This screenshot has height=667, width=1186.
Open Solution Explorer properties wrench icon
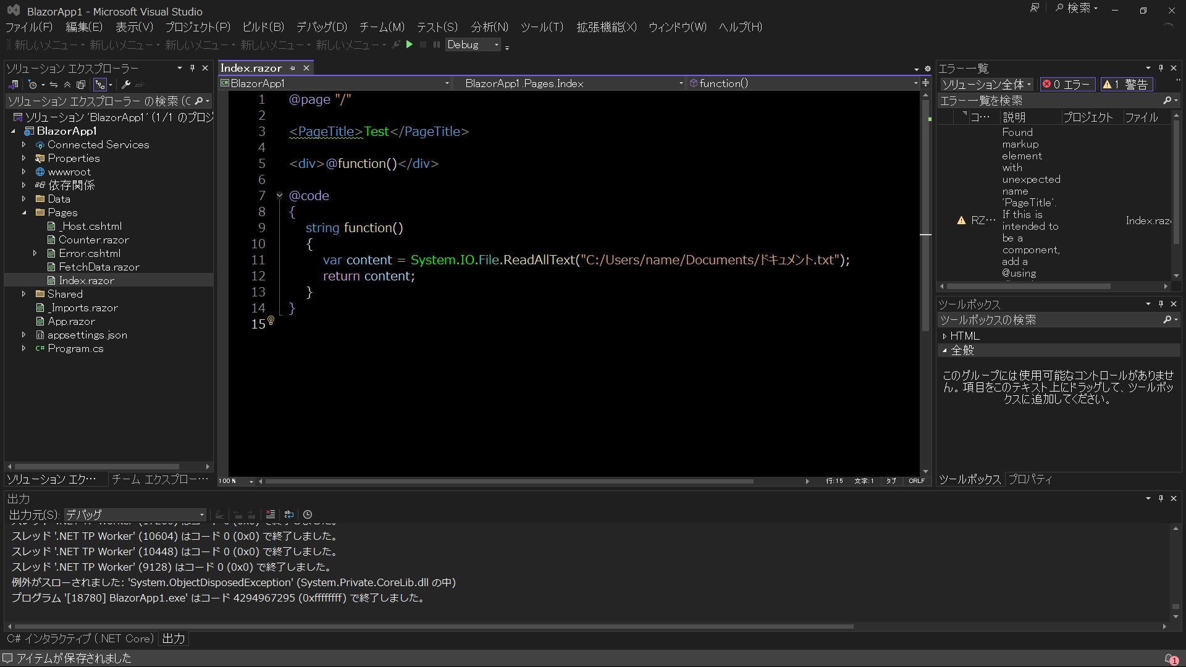click(x=126, y=85)
